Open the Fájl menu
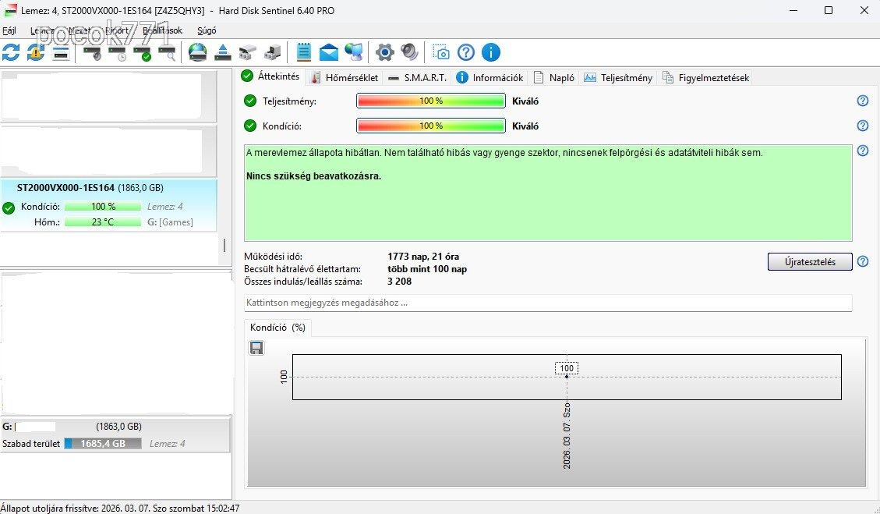Screen dimensions: 880x514 tap(9, 31)
